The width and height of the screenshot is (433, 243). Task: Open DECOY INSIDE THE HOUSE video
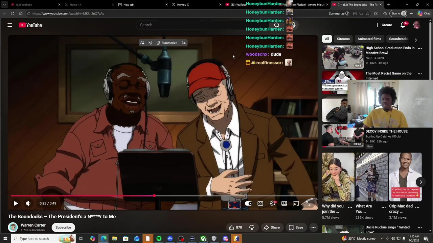pyautogui.click(x=386, y=131)
